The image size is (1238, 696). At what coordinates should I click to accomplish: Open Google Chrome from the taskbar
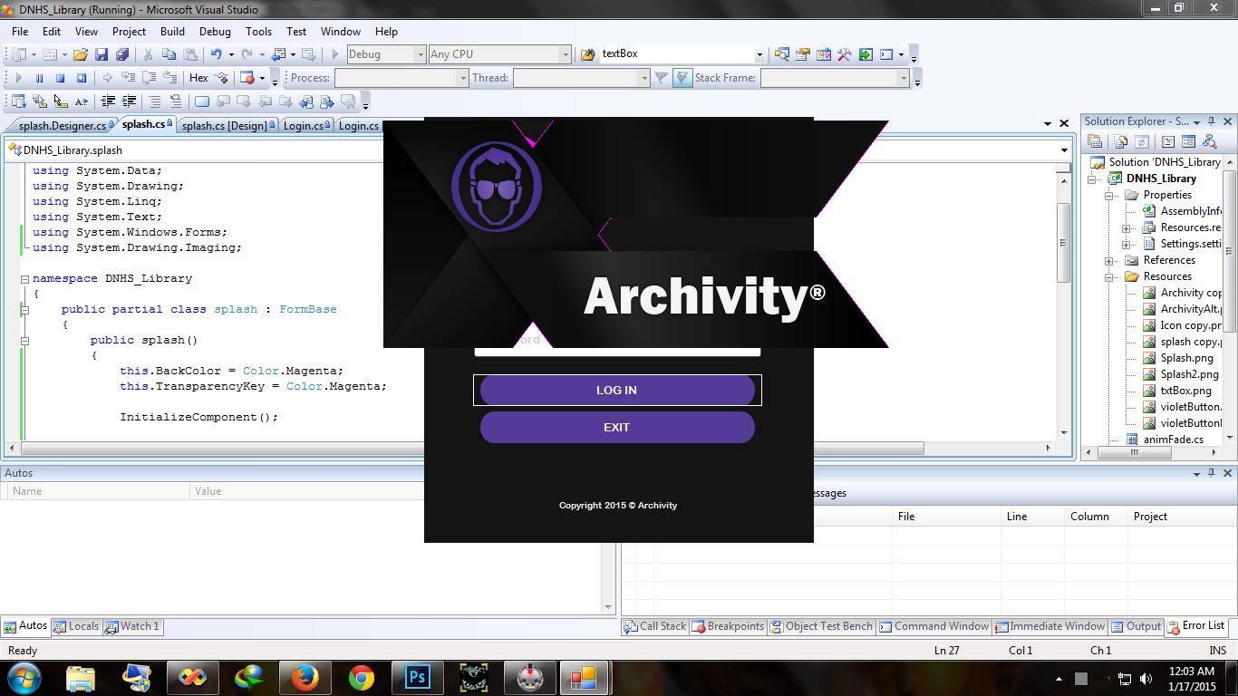click(x=362, y=677)
